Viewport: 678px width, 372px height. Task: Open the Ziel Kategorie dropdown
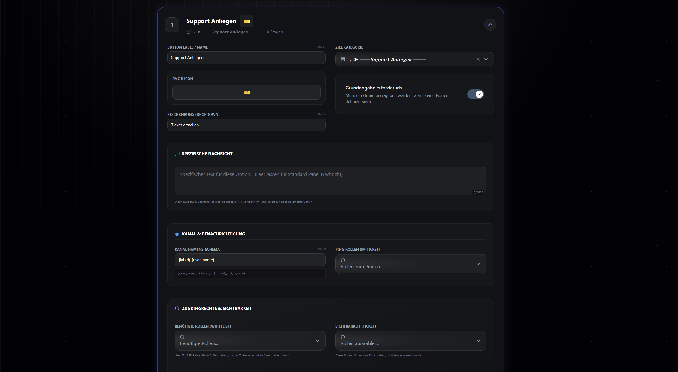pyautogui.click(x=486, y=59)
